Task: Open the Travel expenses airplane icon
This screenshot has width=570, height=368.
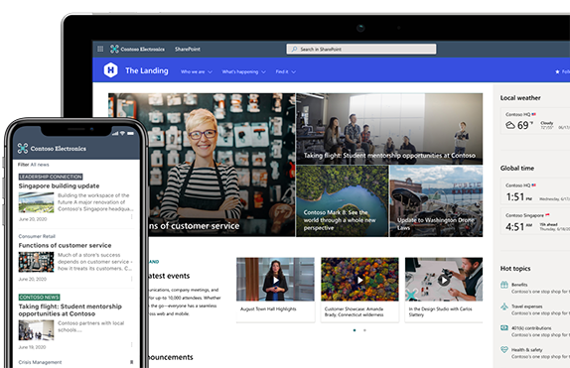Action: click(504, 307)
